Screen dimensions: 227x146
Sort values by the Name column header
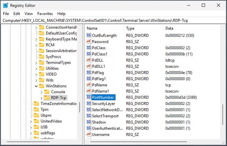click(x=104, y=28)
